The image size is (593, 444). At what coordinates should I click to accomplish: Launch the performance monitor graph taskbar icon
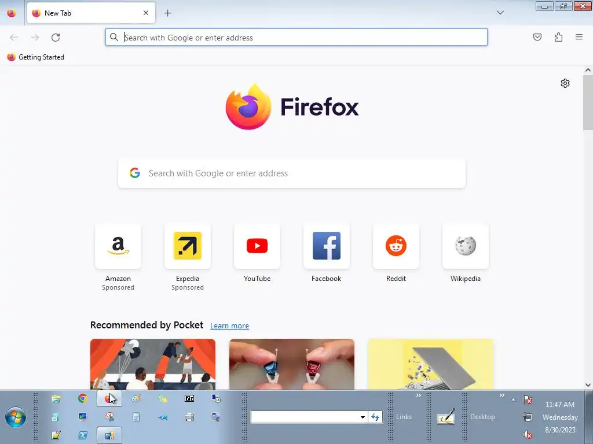(82, 417)
